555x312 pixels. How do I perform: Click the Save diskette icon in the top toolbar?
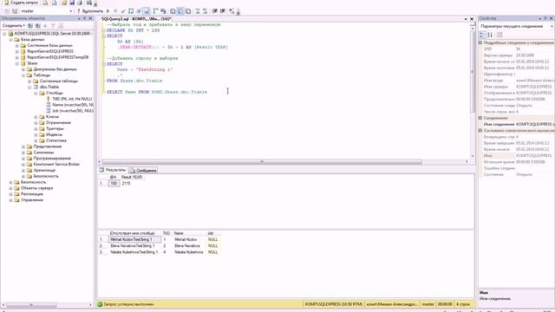click(x=72, y=3)
